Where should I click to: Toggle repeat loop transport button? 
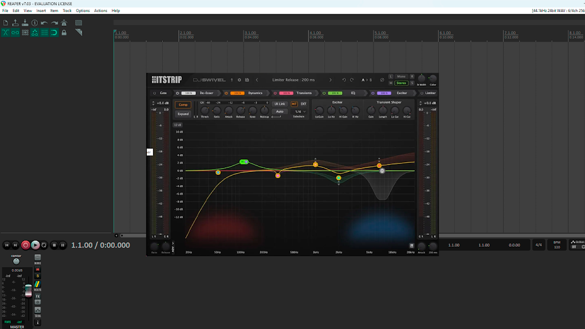click(44, 245)
